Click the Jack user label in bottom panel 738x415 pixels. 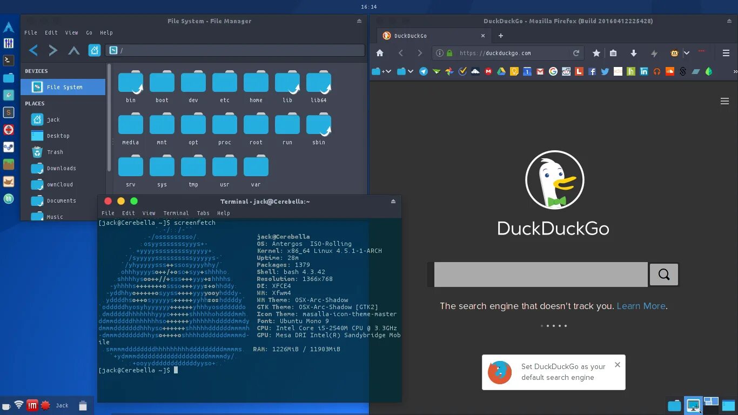point(62,405)
